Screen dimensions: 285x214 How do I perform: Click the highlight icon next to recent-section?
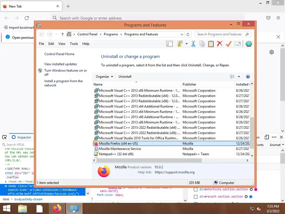[246, 197]
